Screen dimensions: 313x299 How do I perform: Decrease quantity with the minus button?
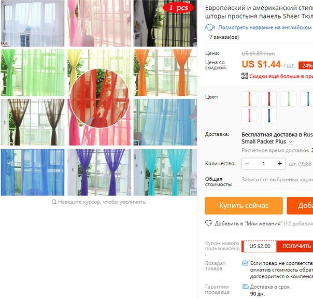(x=247, y=164)
